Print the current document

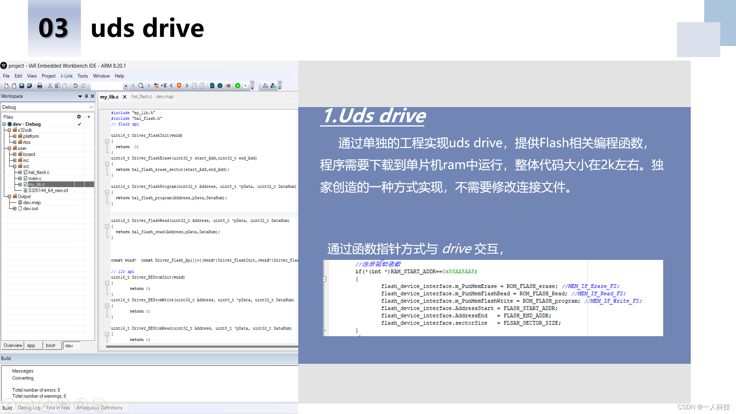(40, 86)
